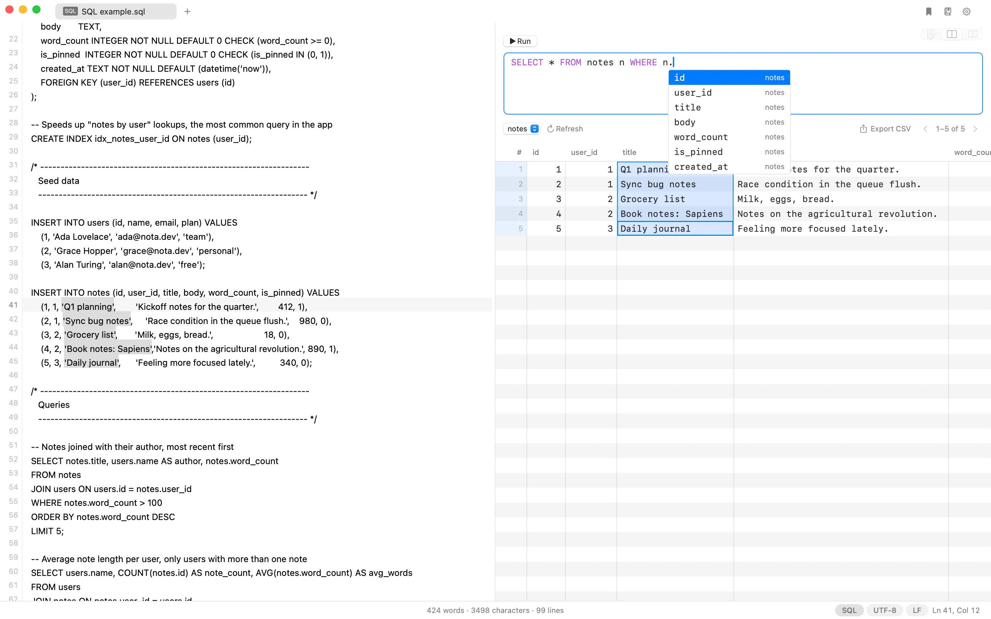Click 'Milk, eggs, bread.' body cell

pos(841,199)
